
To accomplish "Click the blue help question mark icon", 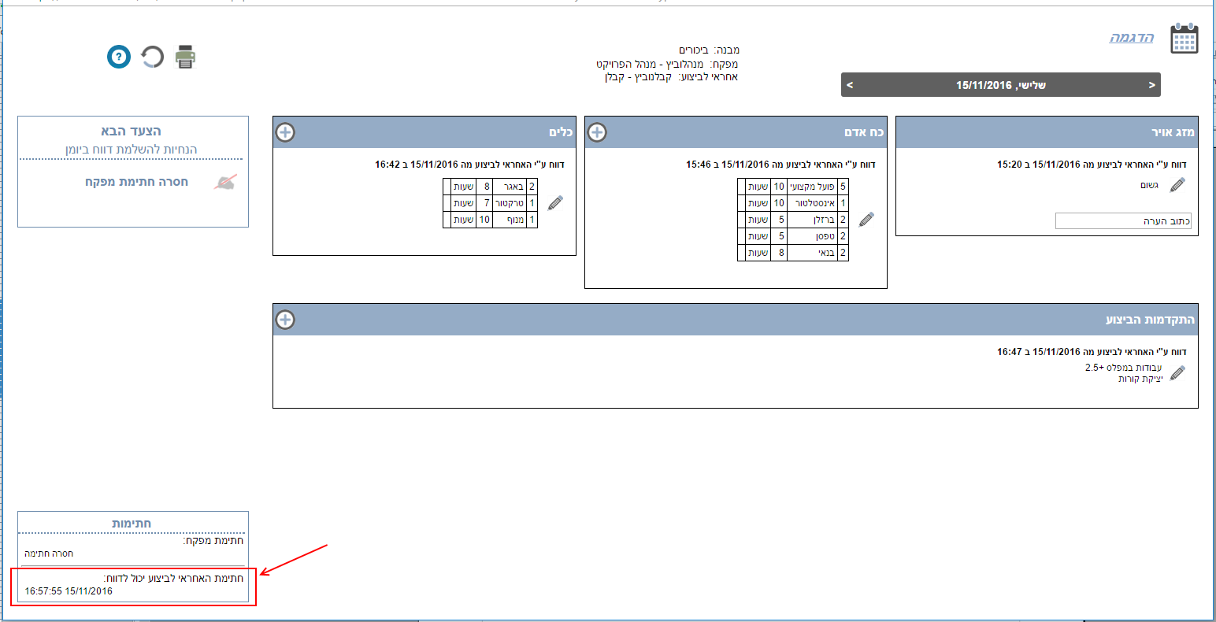I will pyautogui.click(x=119, y=57).
